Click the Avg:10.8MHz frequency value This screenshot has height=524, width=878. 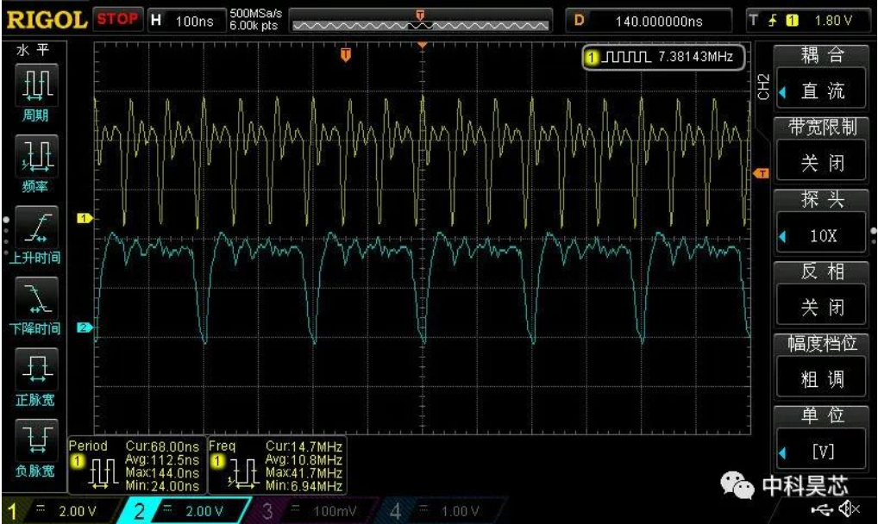click(304, 459)
